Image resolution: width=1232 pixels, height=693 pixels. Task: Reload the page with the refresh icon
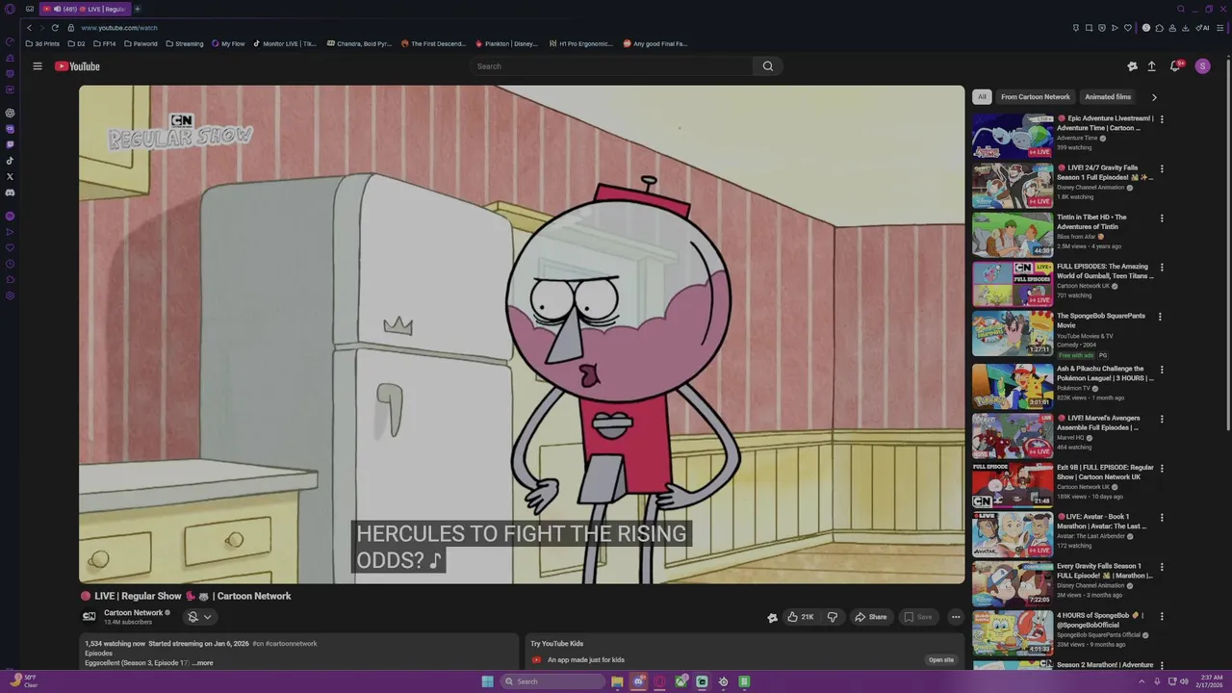[x=55, y=28]
